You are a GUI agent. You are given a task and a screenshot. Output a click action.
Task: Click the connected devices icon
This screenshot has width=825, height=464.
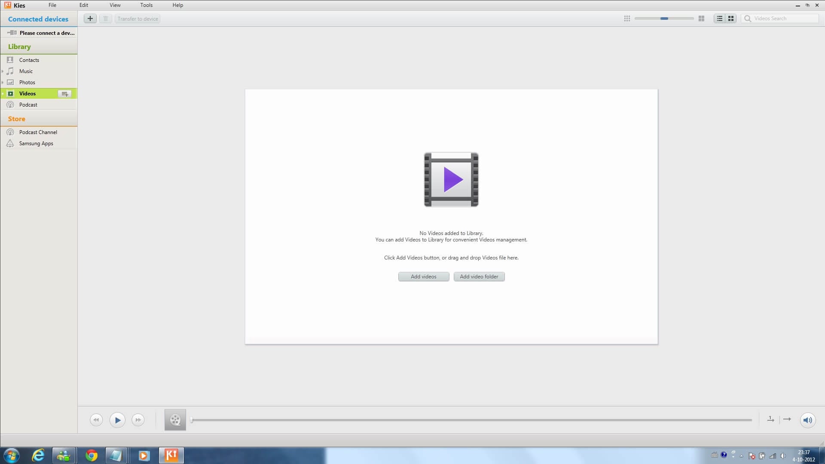[x=11, y=32]
